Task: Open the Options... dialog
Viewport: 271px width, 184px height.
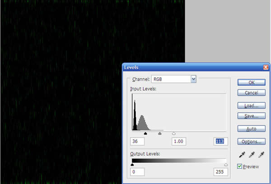Action: click(x=251, y=142)
